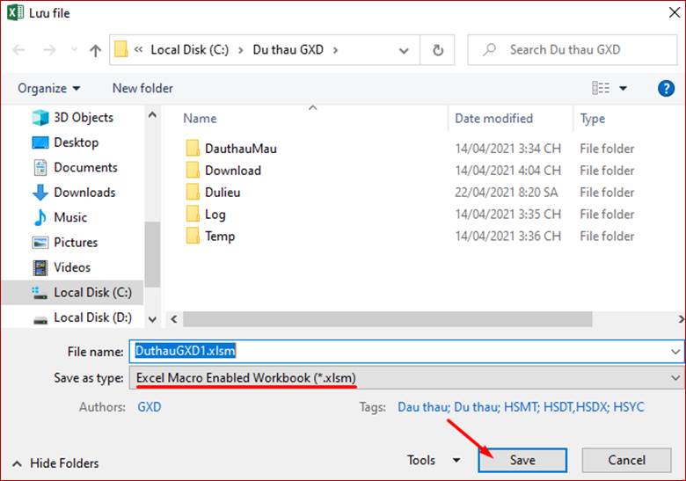
Task: Sort files by Name column header
Action: pyautogui.click(x=200, y=119)
